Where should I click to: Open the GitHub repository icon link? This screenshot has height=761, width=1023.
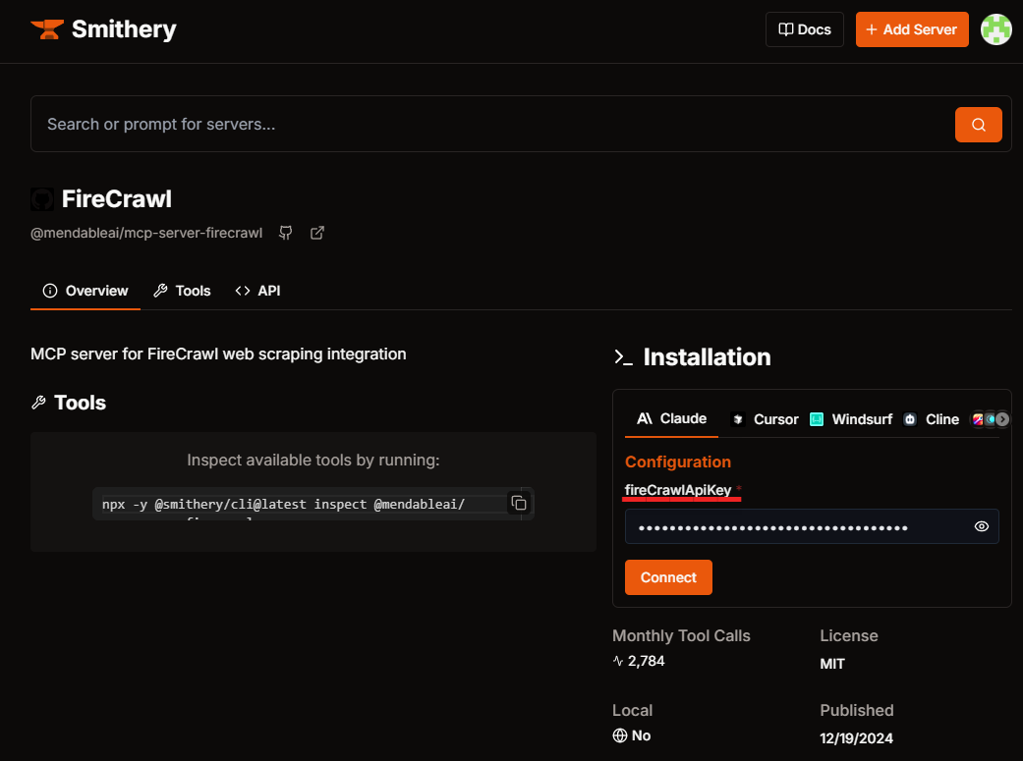286,233
